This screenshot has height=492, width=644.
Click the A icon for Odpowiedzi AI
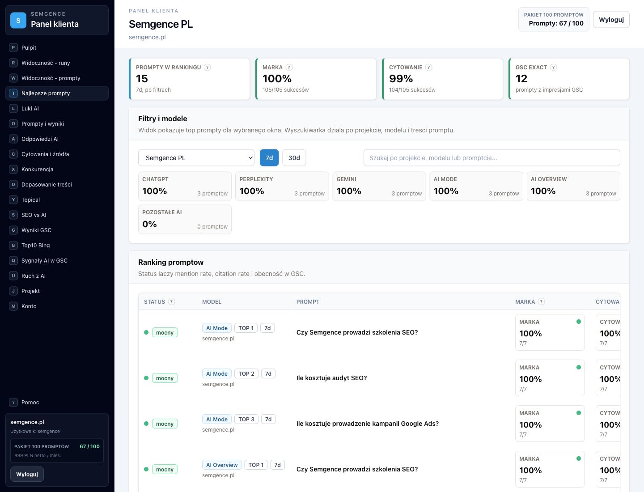(x=13, y=139)
